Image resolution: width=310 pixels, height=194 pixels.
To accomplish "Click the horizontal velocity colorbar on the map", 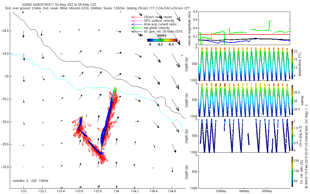I will 162,40.
